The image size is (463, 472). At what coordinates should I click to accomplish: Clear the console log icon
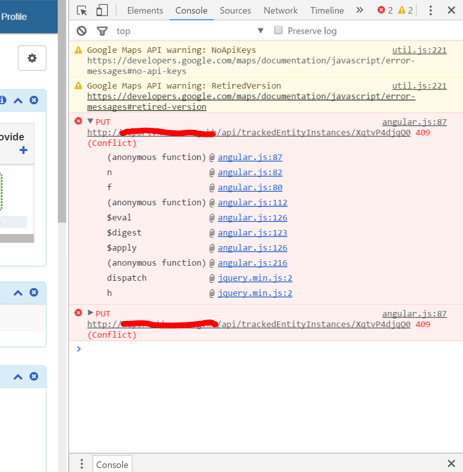coord(81,31)
